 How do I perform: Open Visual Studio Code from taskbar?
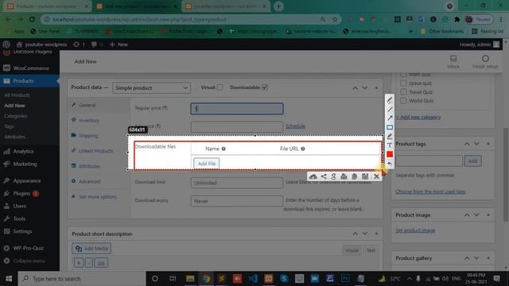pyautogui.click(x=253, y=279)
